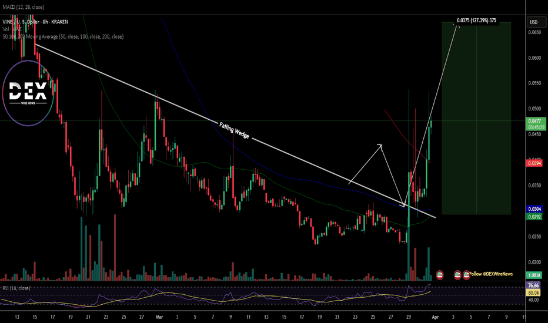This screenshot has height=323, width=548.
Task: Open the event flag icon closest to Apr
Action: click(x=440, y=275)
